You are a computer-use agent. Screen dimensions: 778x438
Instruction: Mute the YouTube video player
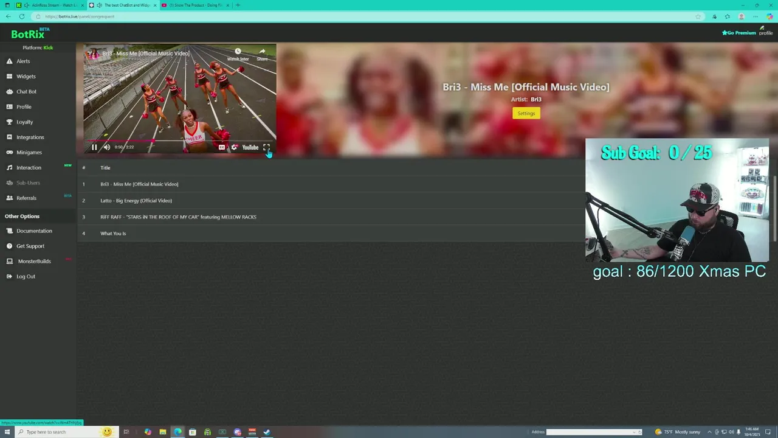click(x=107, y=147)
